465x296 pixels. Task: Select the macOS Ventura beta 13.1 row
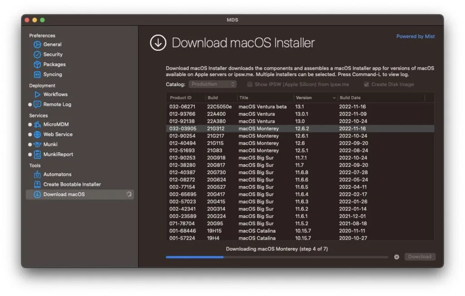click(300, 107)
